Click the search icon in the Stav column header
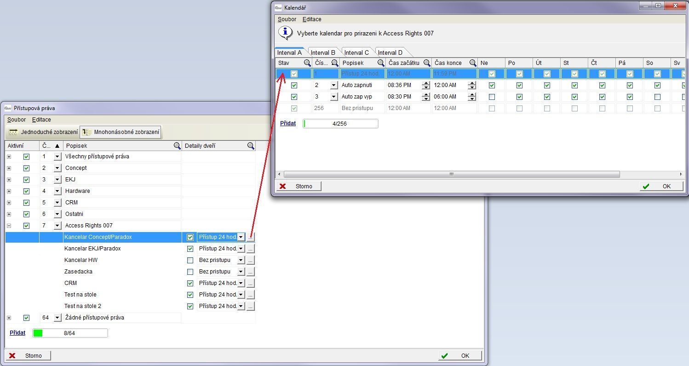 [x=307, y=63]
